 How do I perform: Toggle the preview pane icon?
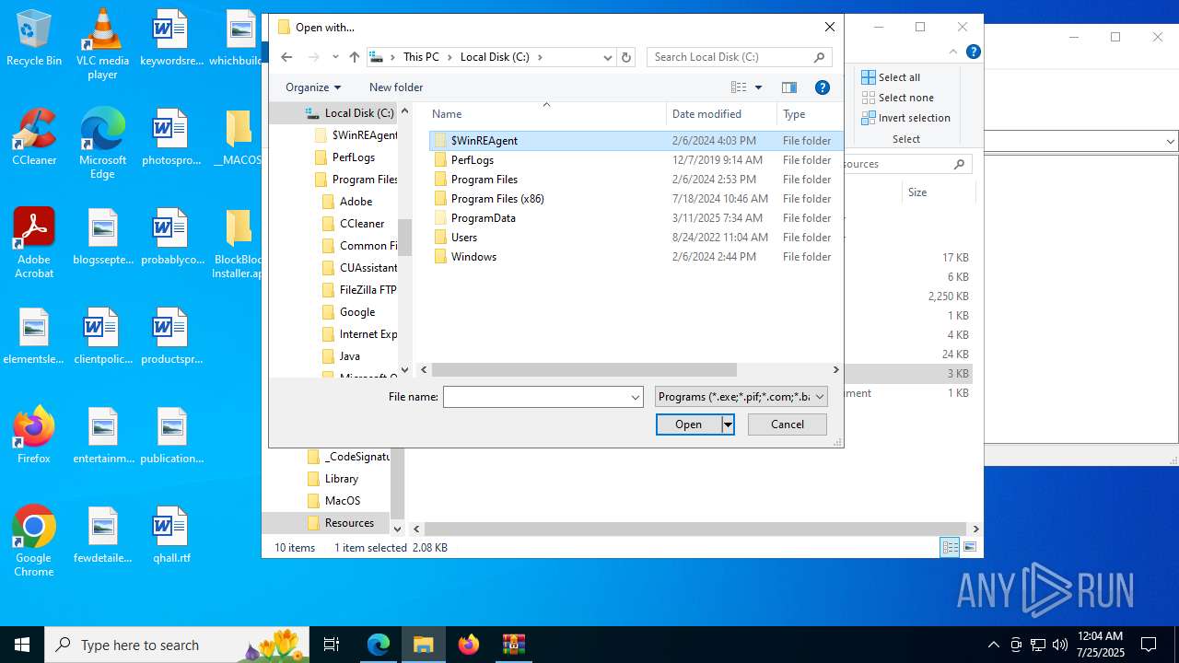789,87
